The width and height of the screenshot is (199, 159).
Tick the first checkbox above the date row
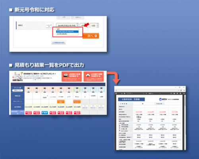pyautogui.click(x=59, y=17)
